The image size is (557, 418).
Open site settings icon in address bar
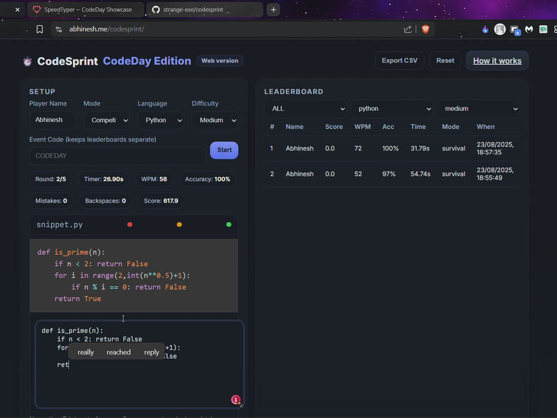[59, 29]
